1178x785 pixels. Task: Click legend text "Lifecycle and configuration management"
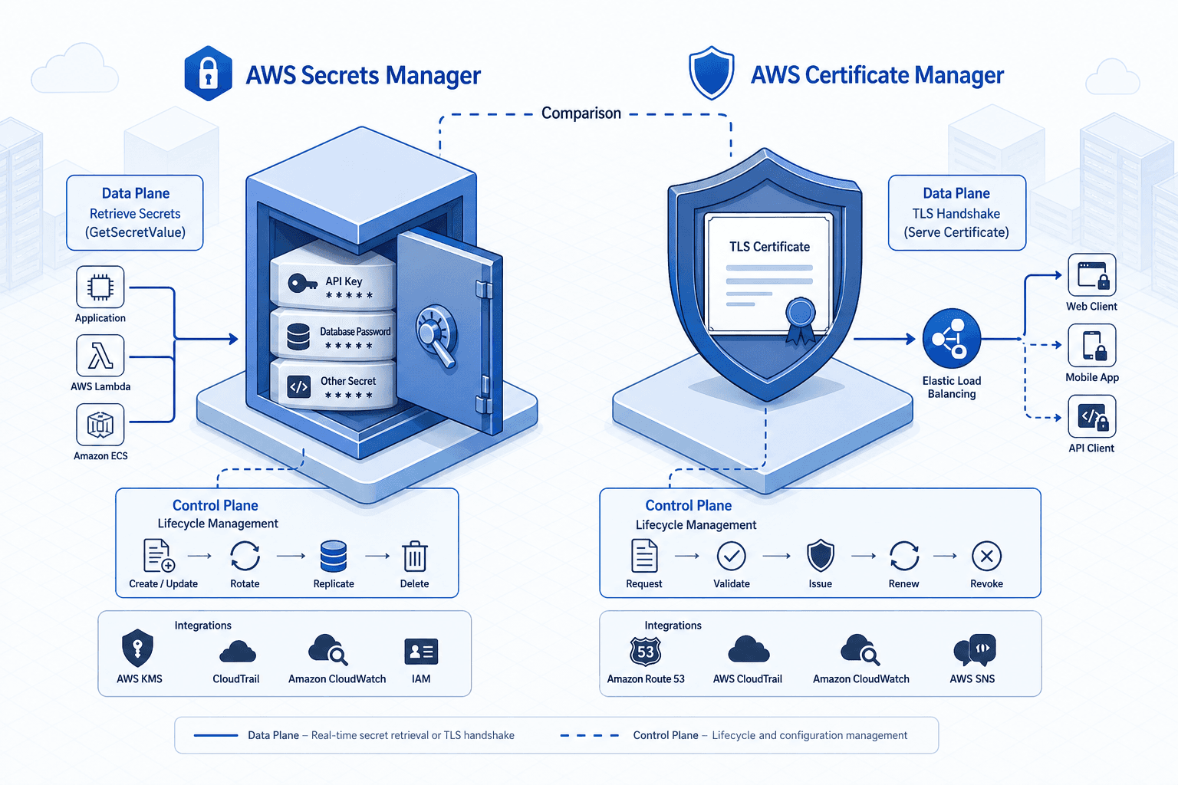(809, 735)
